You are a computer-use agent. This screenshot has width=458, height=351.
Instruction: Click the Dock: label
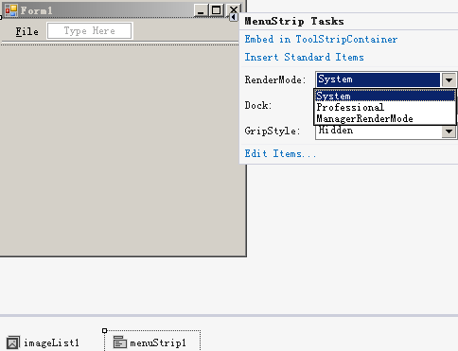(x=258, y=105)
